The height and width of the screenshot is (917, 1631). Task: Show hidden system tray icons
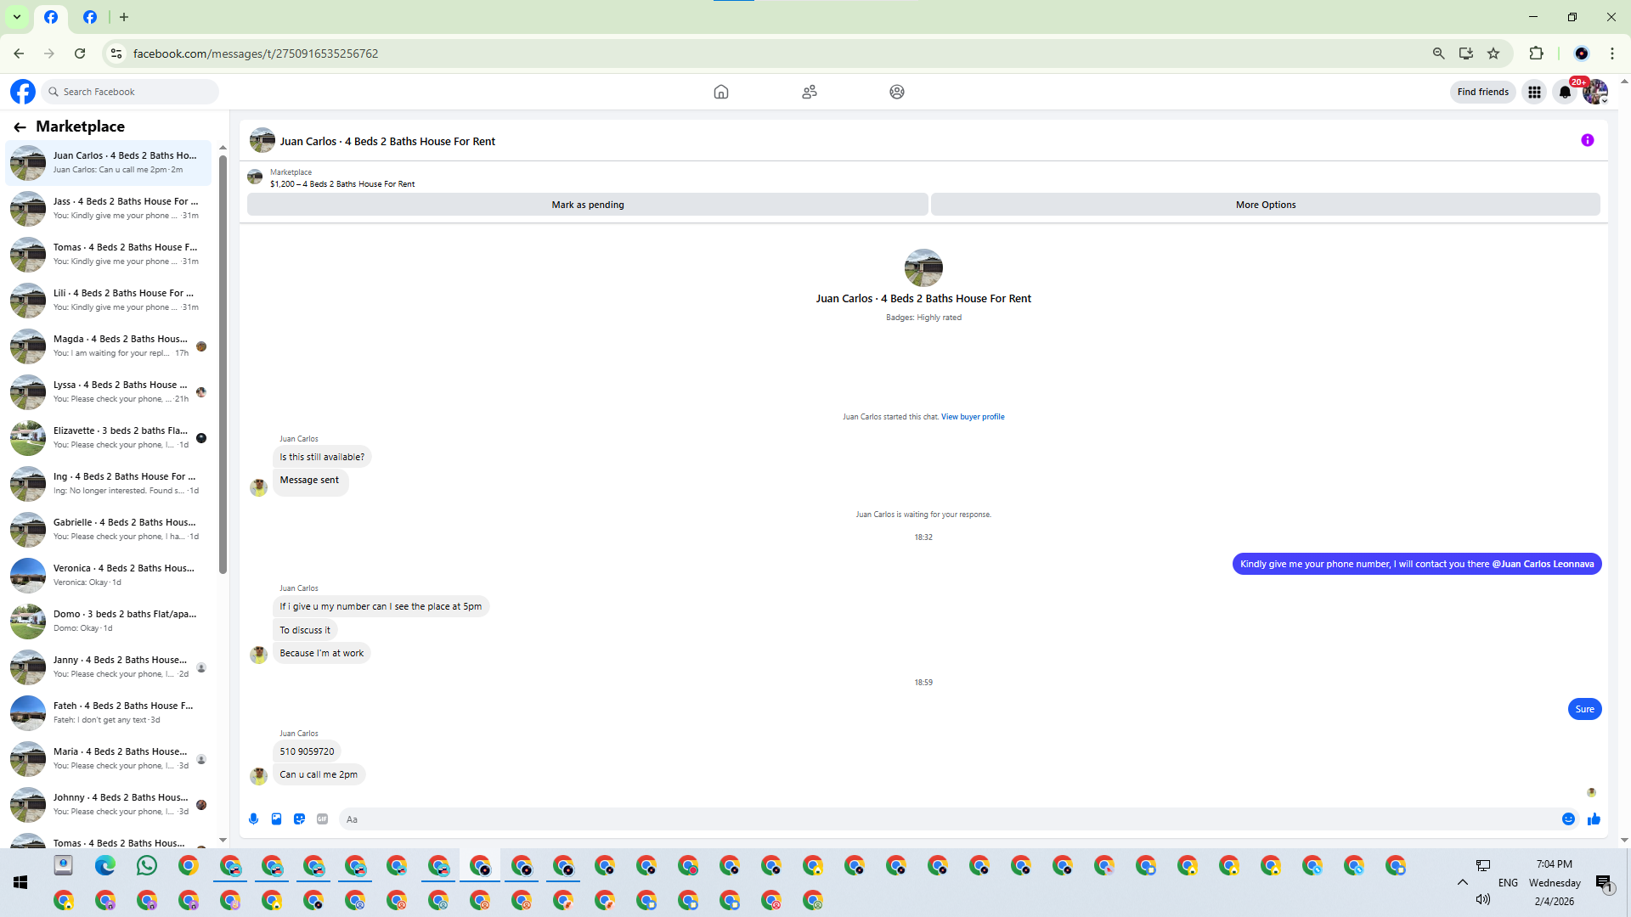click(x=1462, y=882)
